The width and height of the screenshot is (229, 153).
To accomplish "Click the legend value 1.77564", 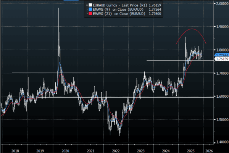I will pyautogui.click(x=155, y=10).
